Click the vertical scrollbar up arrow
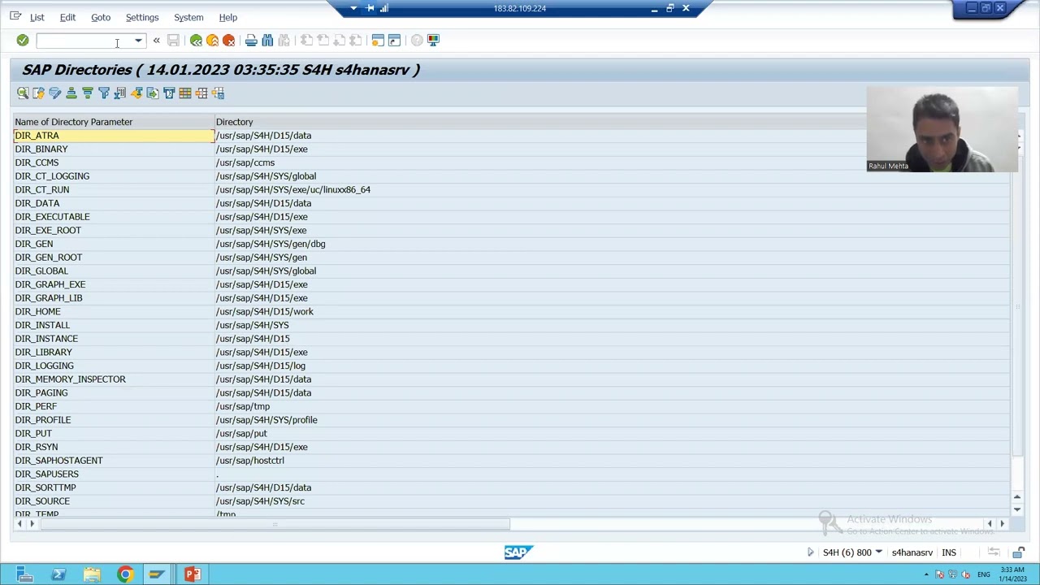Viewport: 1040px width, 585px height. coord(1016,496)
